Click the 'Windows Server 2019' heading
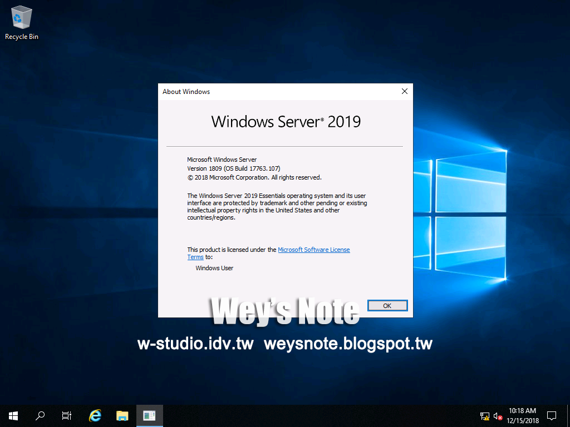Image resolution: width=570 pixels, height=427 pixels. click(286, 122)
